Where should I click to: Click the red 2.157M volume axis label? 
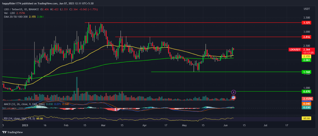tap(307, 98)
